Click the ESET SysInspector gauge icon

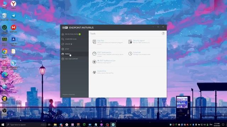point(94,54)
